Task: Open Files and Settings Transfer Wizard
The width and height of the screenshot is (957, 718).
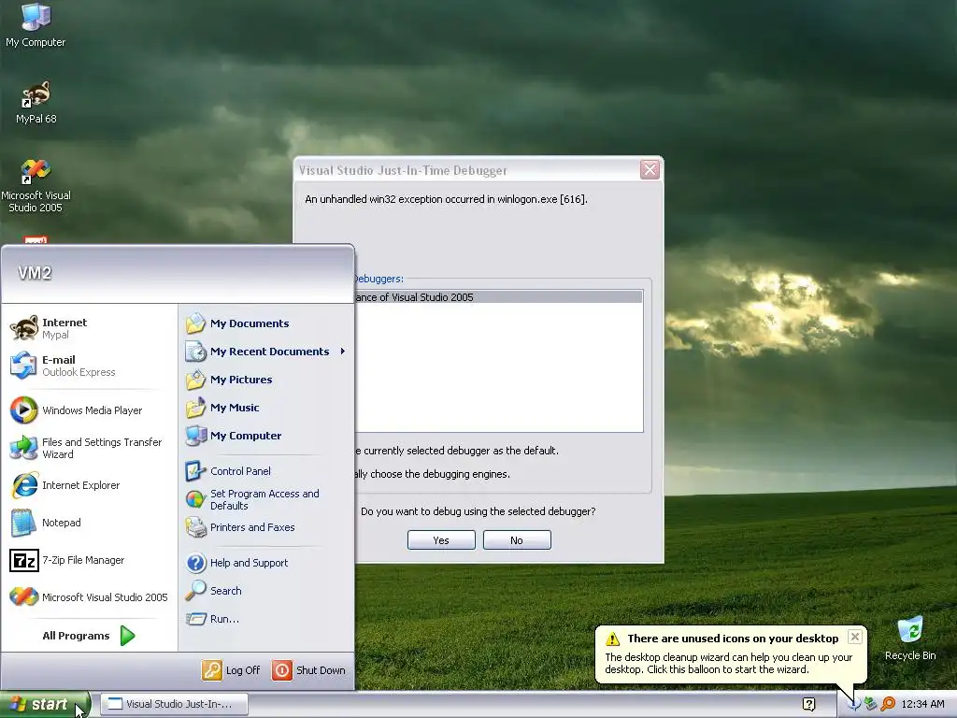Action: (89, 448)
